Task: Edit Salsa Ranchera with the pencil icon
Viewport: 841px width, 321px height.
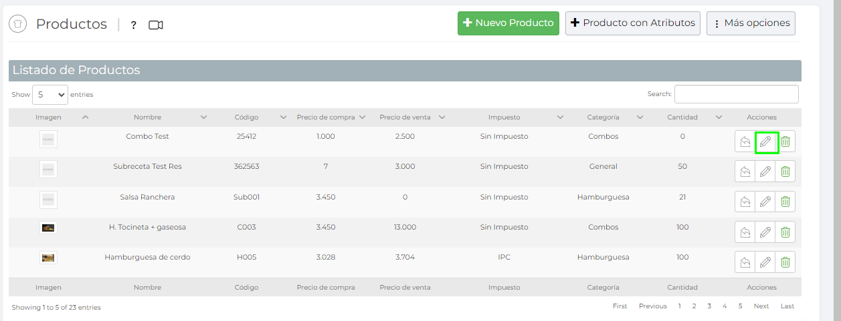Action: [x=765, y=202]
